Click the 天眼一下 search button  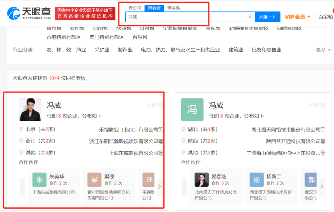[x=268, y=17]
